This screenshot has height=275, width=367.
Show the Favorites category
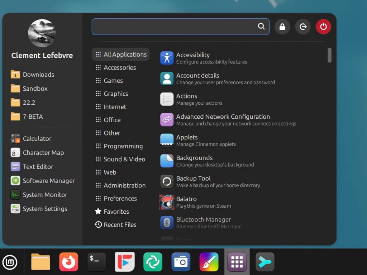click(116, 212)
